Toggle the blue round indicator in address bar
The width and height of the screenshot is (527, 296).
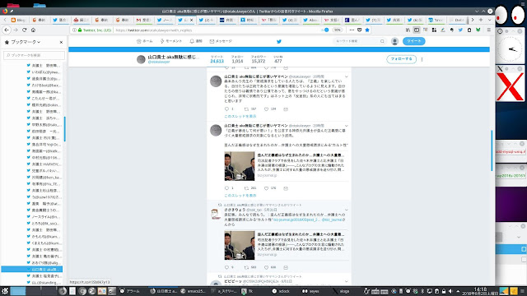(326, 30)
